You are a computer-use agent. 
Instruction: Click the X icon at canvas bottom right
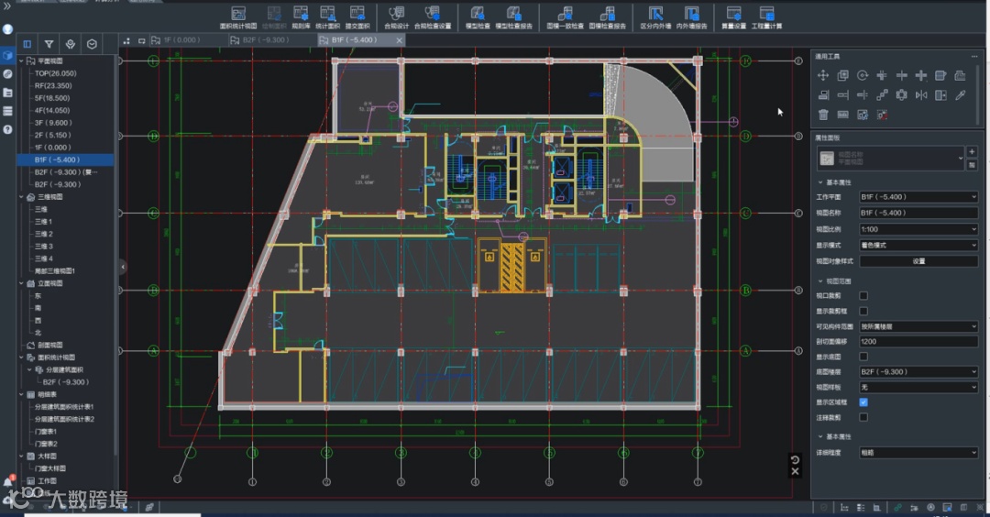pyautogui.click(x=795, y=471)
